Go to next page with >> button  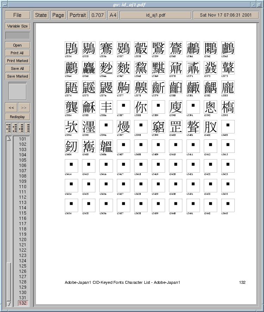(24, 108)
